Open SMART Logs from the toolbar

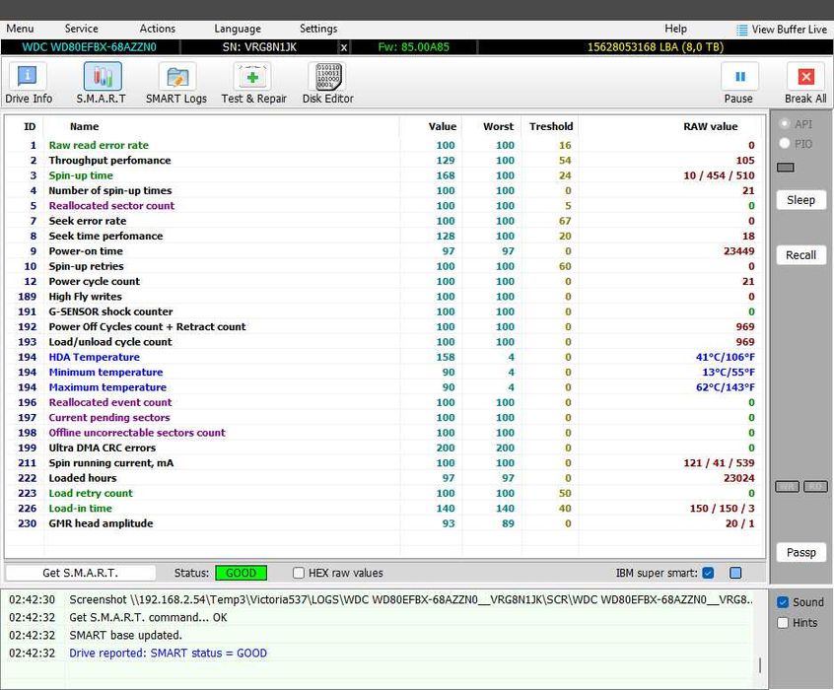point(177,76)
